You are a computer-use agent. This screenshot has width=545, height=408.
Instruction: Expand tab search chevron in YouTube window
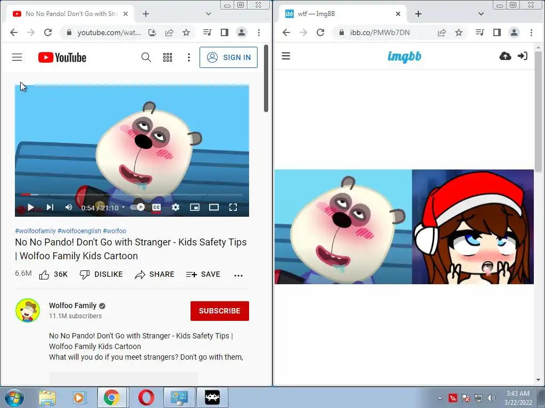click(208, 14)
